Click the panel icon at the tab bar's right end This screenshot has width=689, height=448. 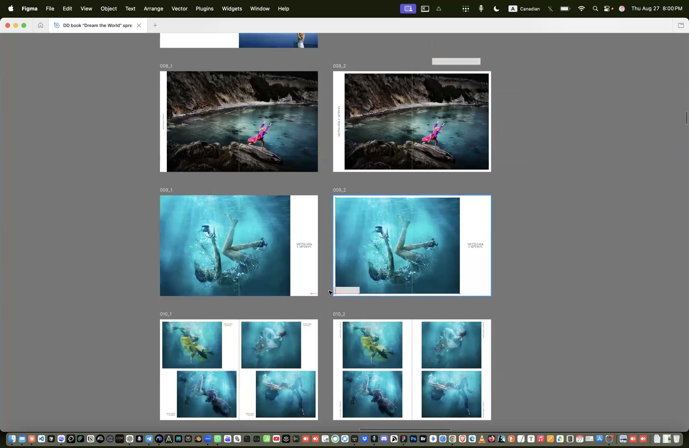[681, 25]
